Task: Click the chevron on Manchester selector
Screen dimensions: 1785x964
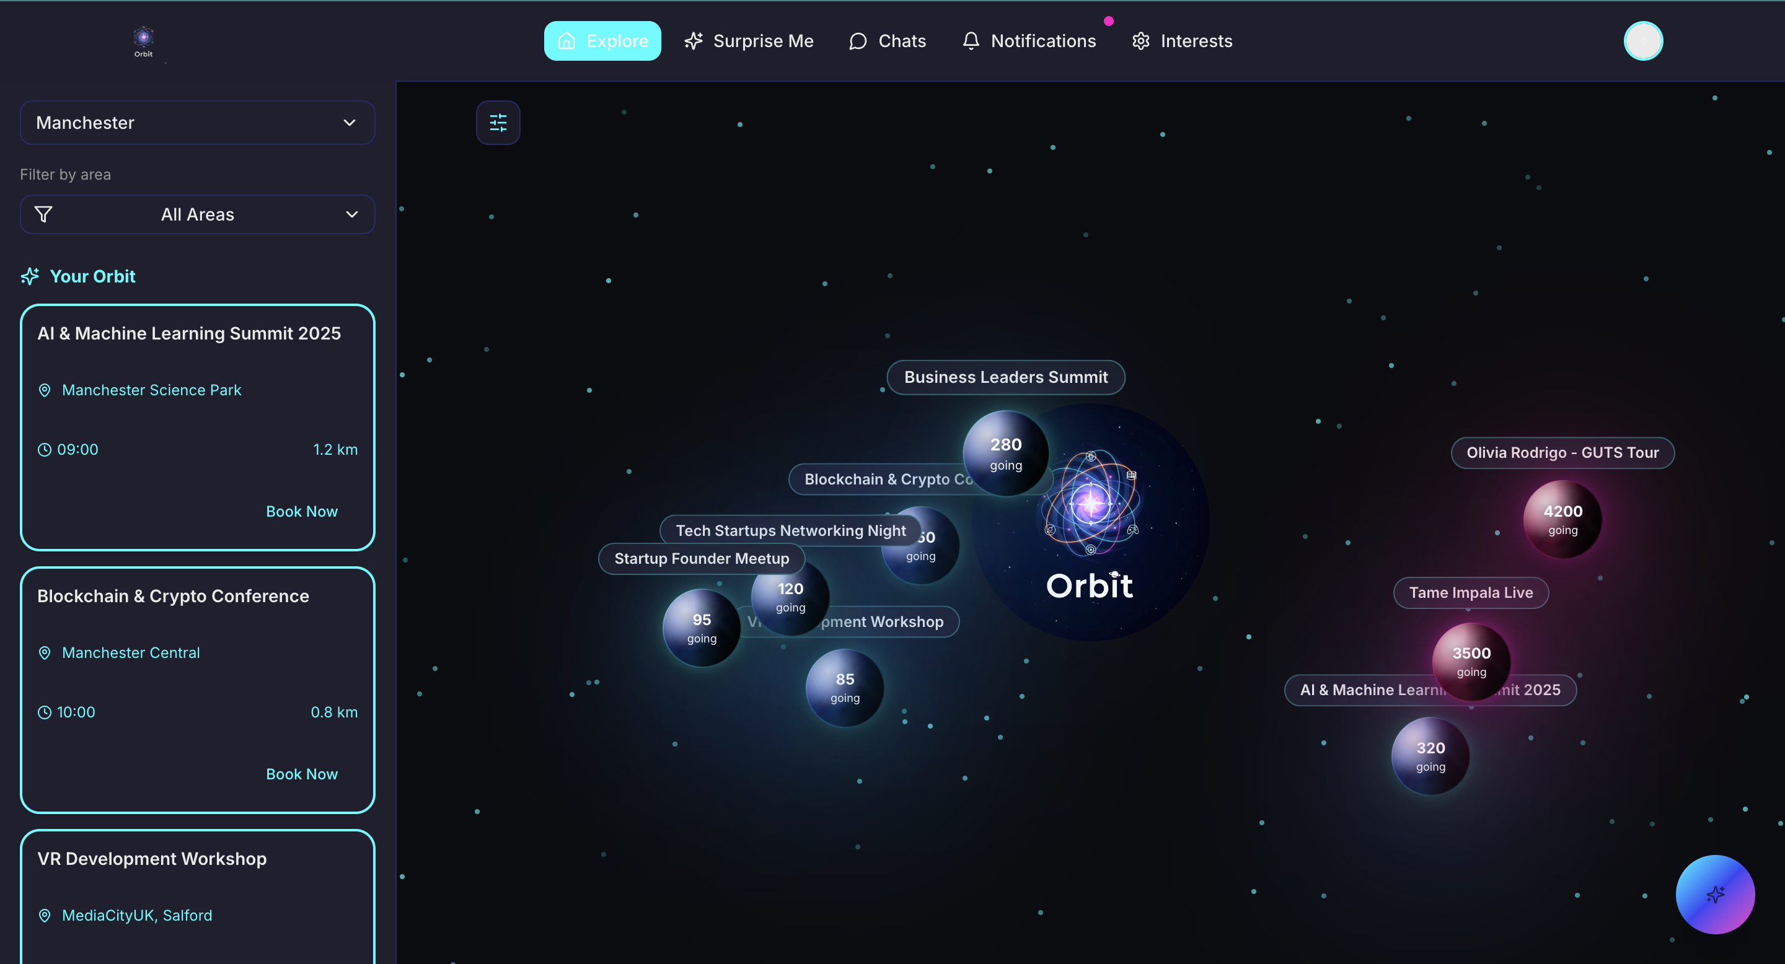Action: (349, 123)
